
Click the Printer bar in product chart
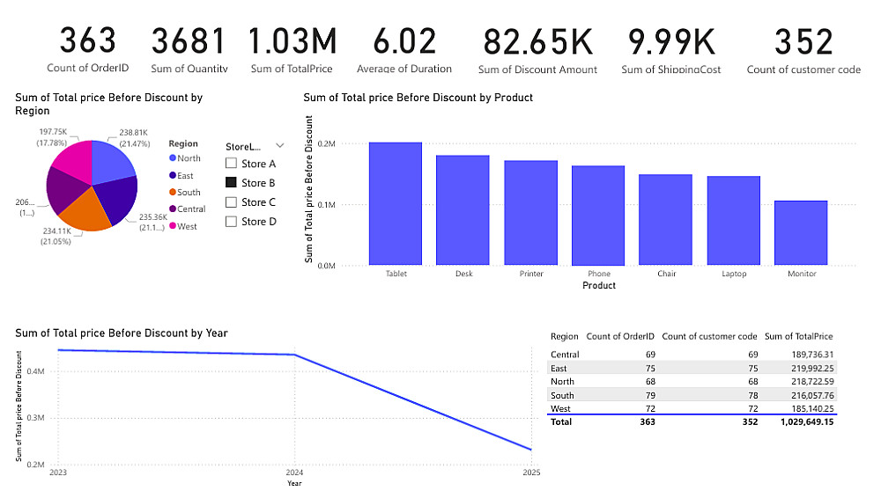531,213
